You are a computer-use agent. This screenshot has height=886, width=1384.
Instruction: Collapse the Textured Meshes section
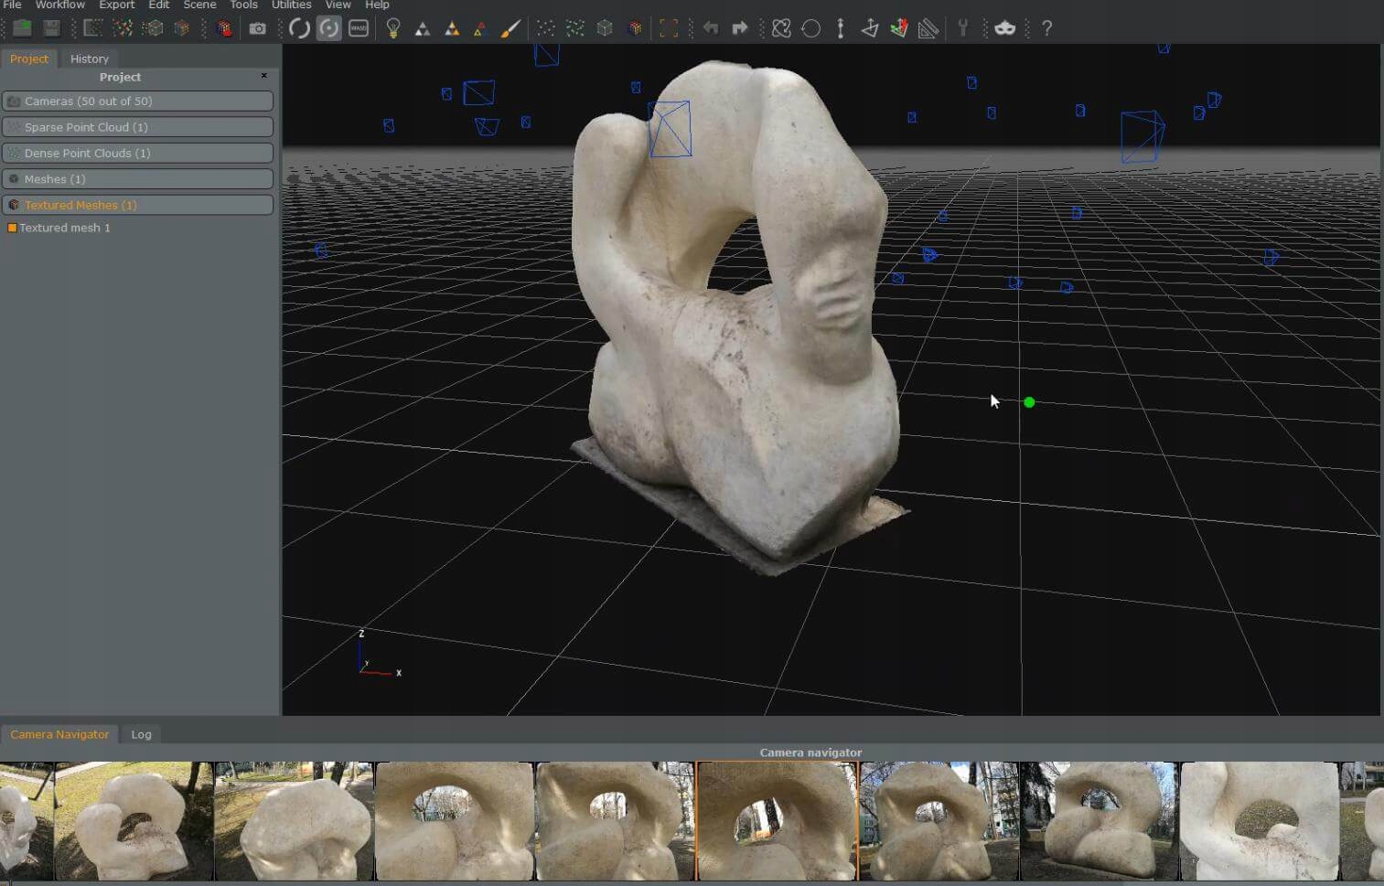pos(137,205)
